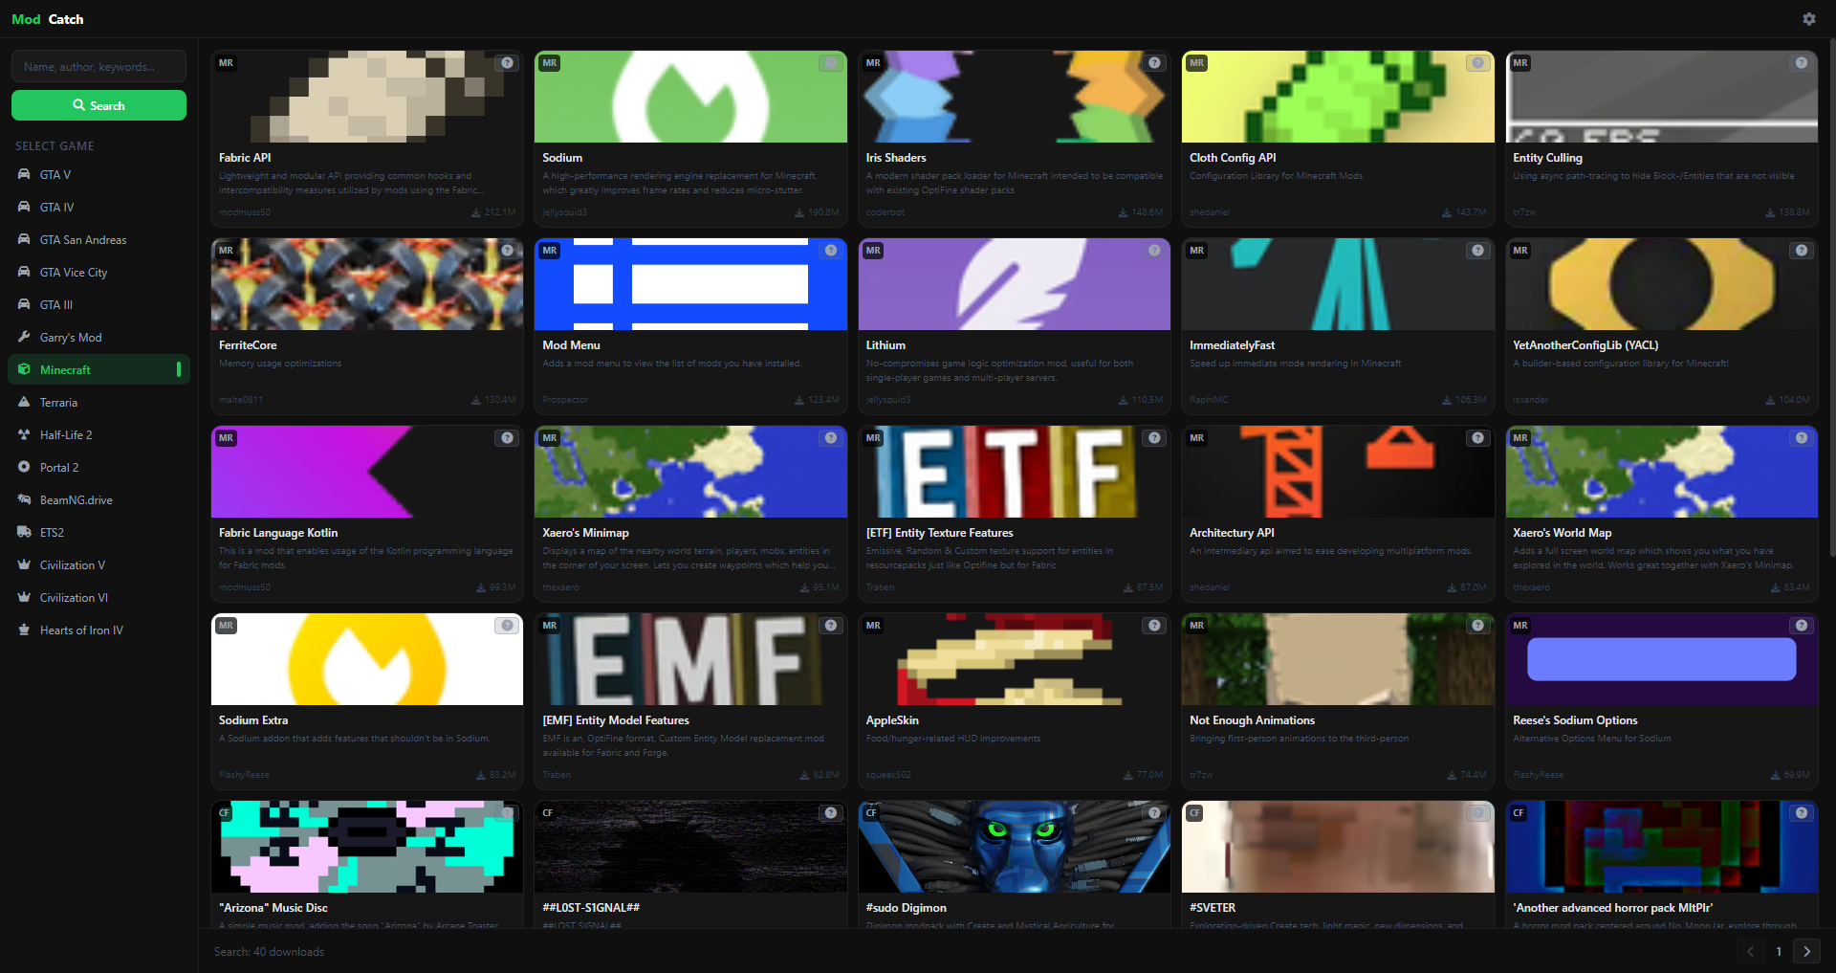Click author name 'jellysquid3' on Sodium card

(x=564, y=212)
